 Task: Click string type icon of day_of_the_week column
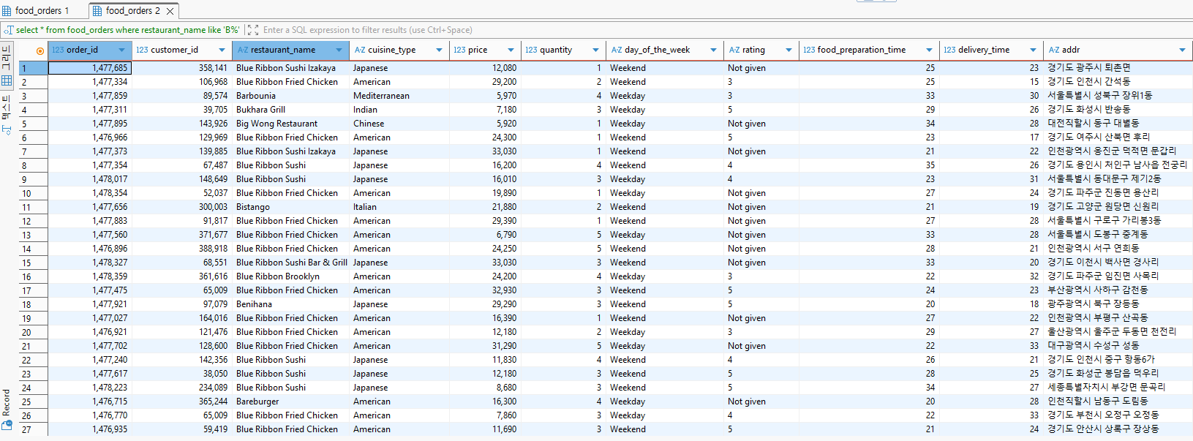pos(617,50)
